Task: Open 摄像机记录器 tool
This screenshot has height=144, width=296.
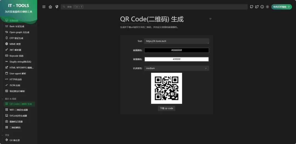Action: [x=19, y=121]
